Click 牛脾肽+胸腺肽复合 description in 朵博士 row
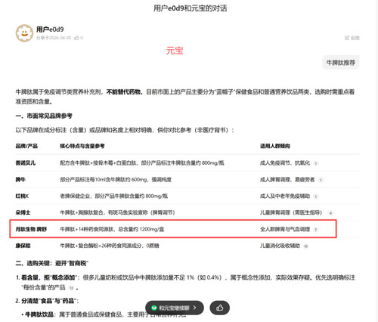The height and width of the screenshot is (322, 378). pos(117,212)
